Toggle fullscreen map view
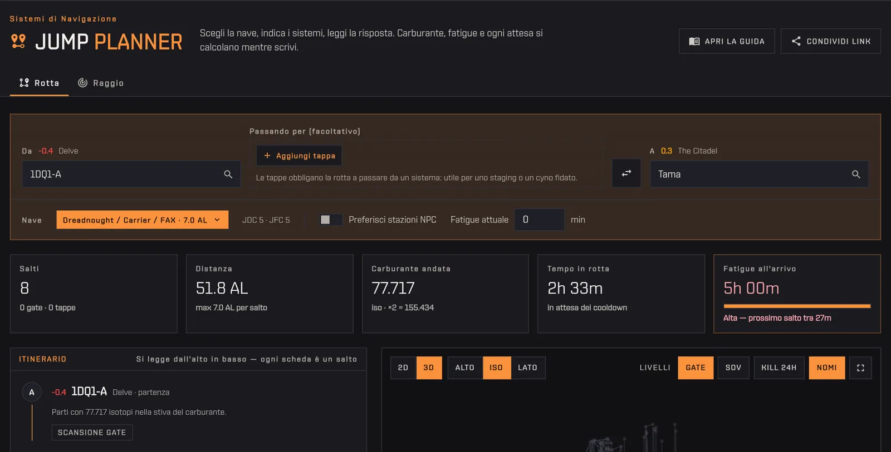Viewport: 891px width, 452px height. pyautogui.click(x=860, y=367)
